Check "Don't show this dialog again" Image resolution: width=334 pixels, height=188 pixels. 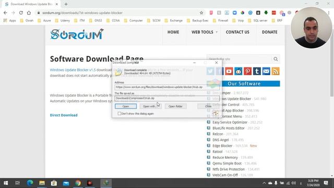click(120, 114)
